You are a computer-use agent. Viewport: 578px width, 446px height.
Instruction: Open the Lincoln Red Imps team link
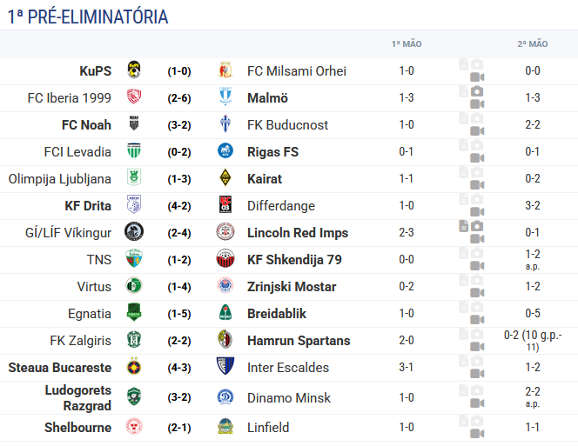point(298,233)
